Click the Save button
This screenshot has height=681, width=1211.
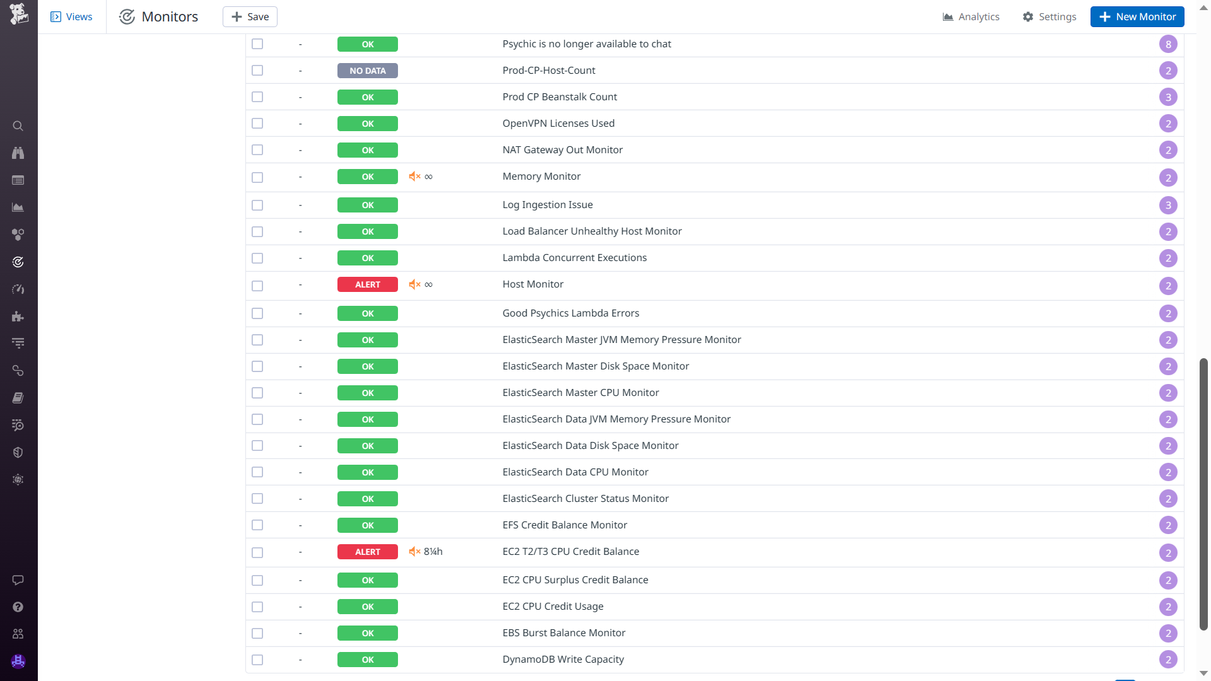250,17
